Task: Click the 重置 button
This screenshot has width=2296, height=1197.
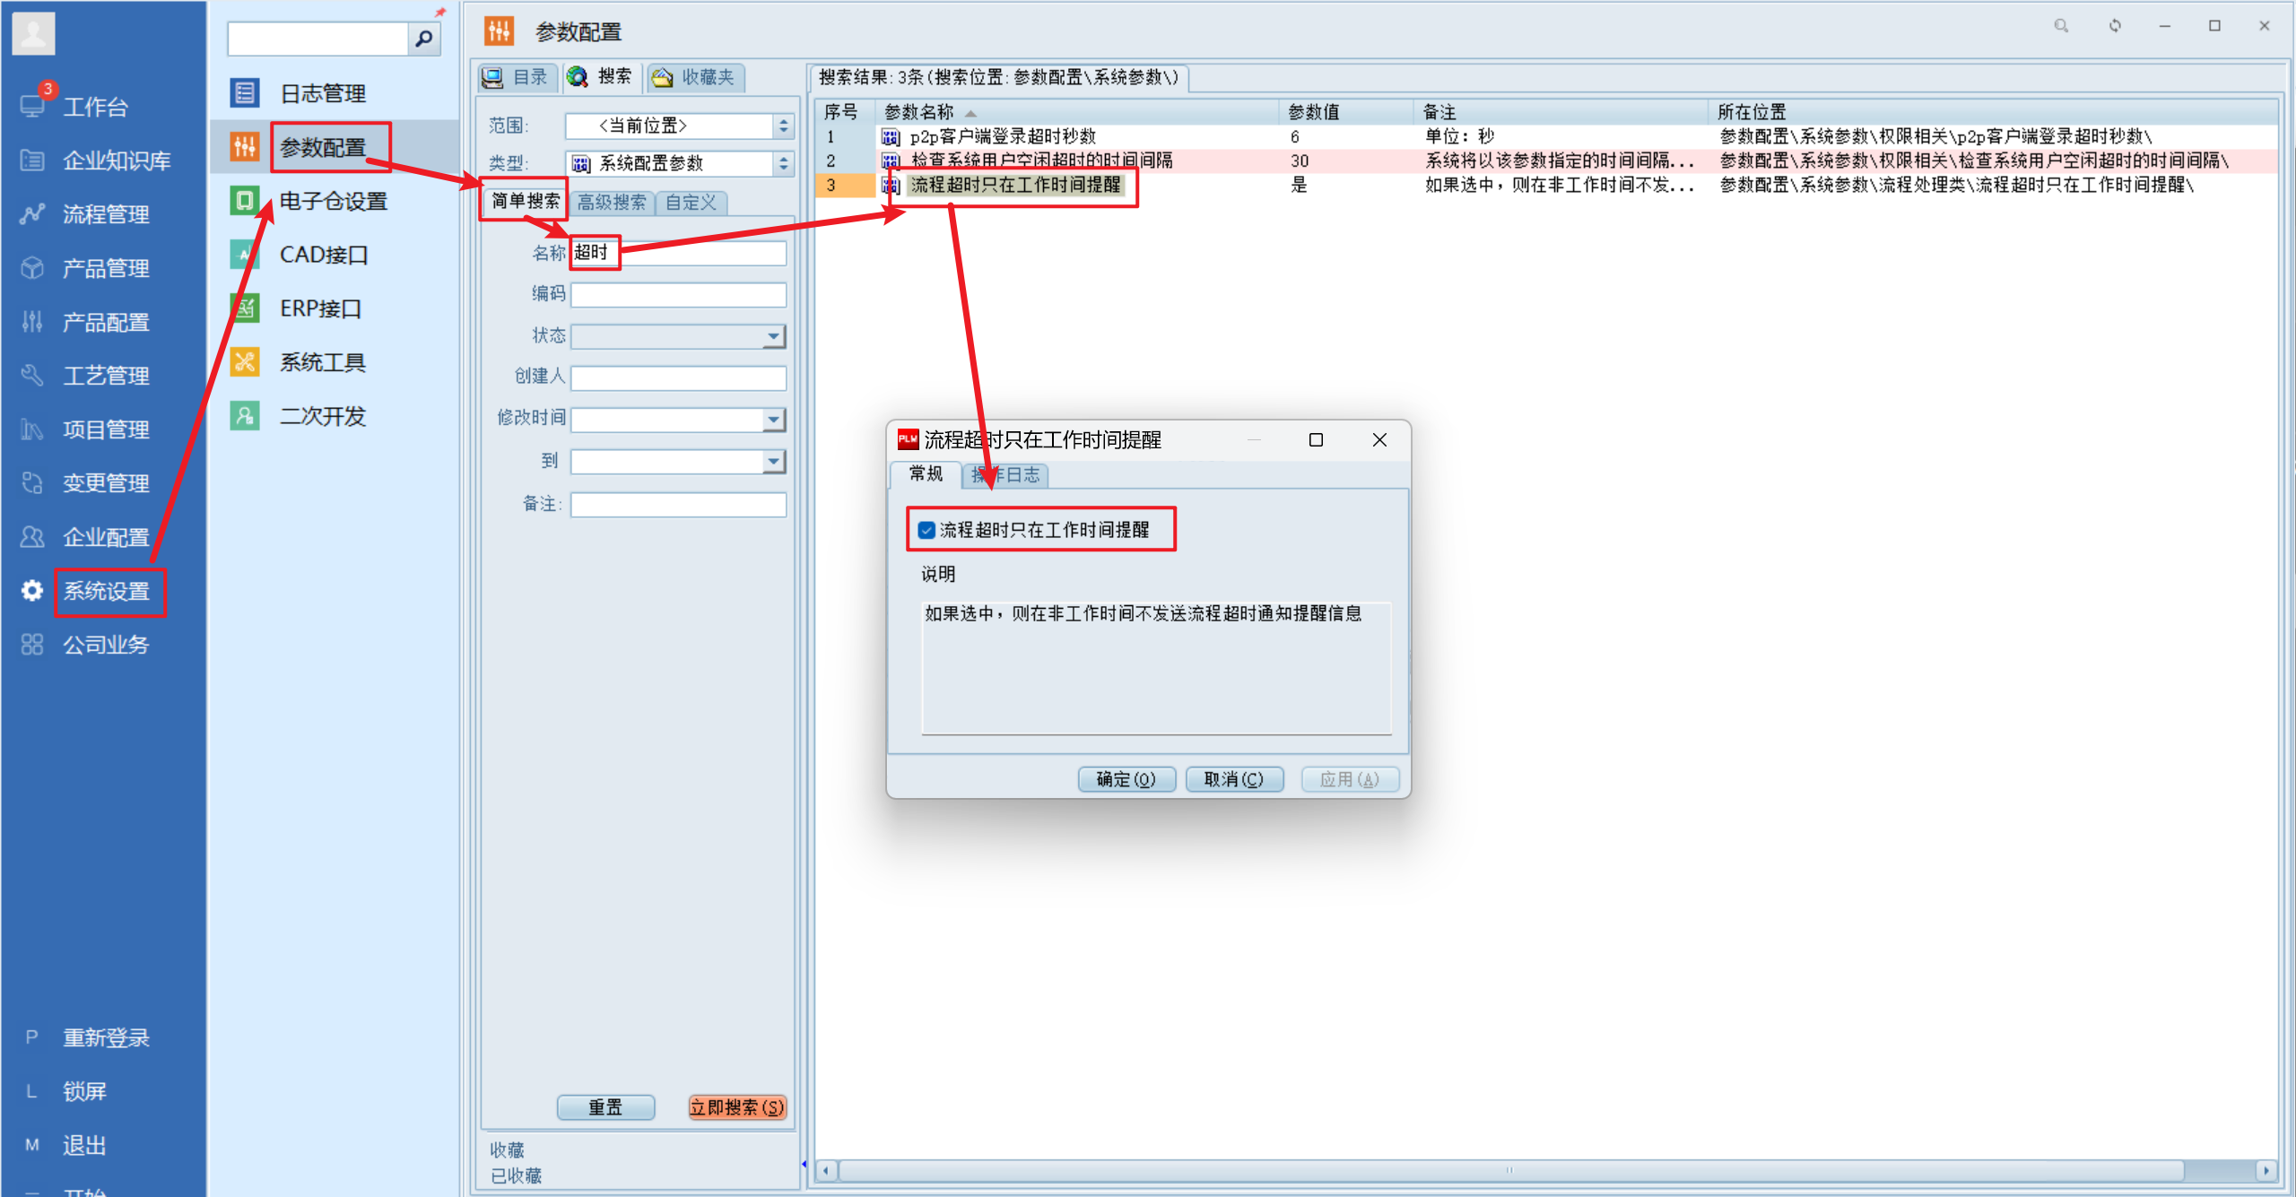Action: pyautogui.click(x=605, y=1107)
